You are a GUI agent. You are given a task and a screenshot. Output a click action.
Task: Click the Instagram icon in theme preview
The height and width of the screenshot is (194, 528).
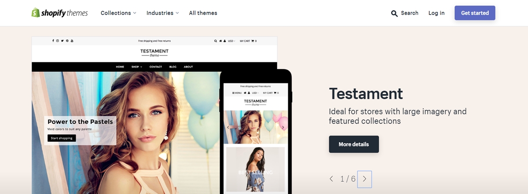click(58, 41)
